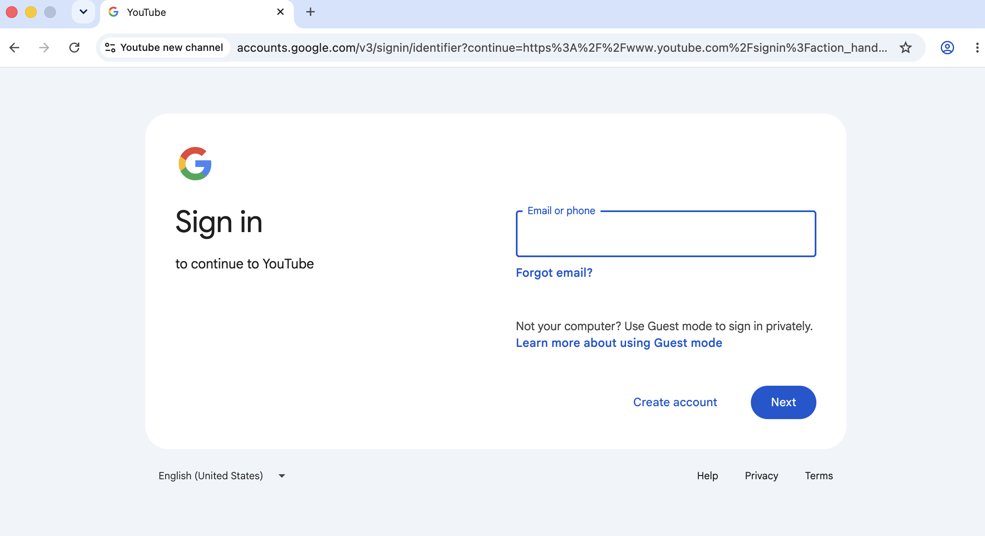Bookmark this page with the star icon
The width and height of the screenshot is (985, 536).
point(905,48)
